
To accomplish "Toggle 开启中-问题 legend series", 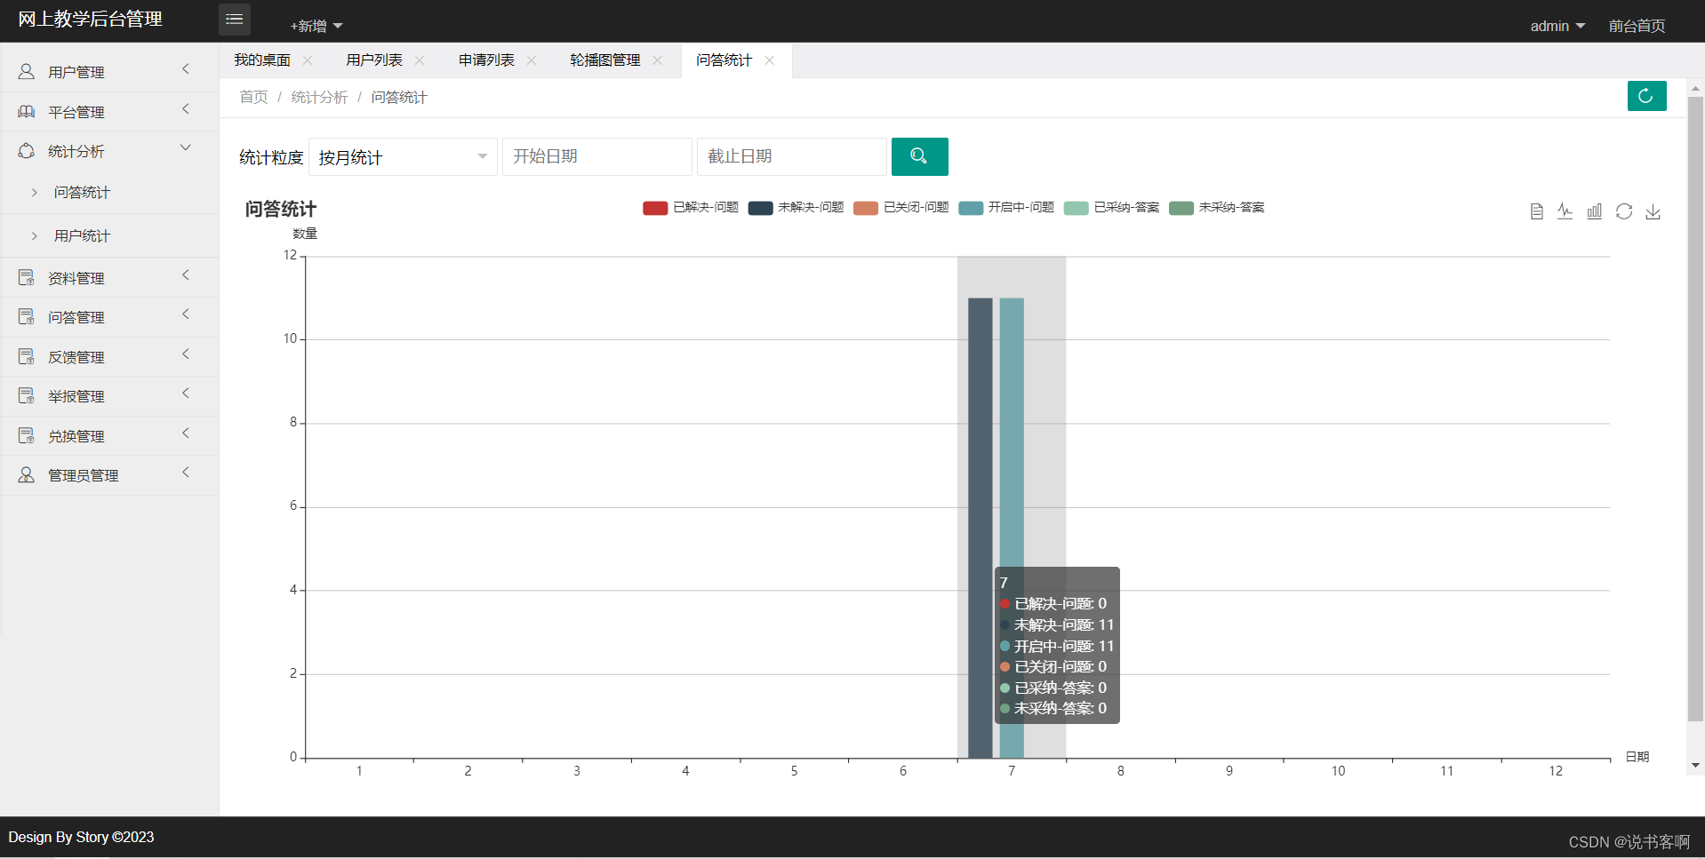I will 1006,208.
